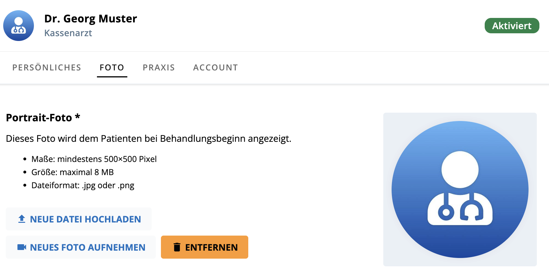Select the currently active FOTO tab
The height and width of the screenshot is (274, 549).
coord(112,68)
